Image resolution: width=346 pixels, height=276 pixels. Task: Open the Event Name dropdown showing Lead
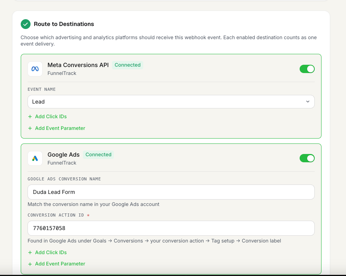tap(171, 102)
